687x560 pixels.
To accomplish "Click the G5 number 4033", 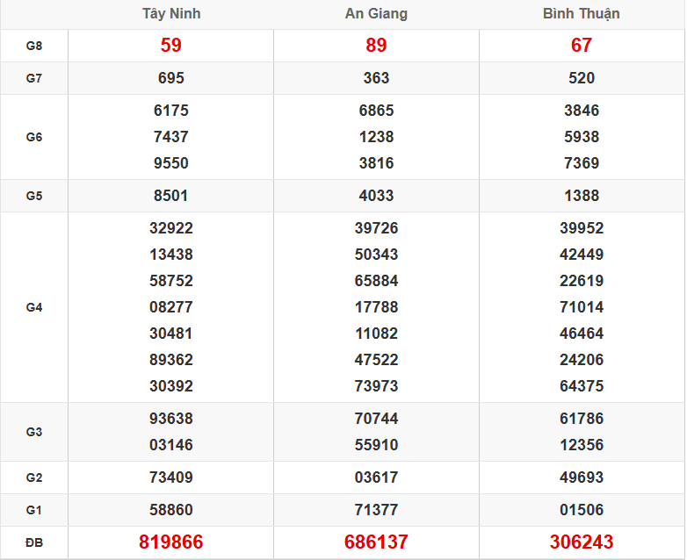I will coord(376,196).
